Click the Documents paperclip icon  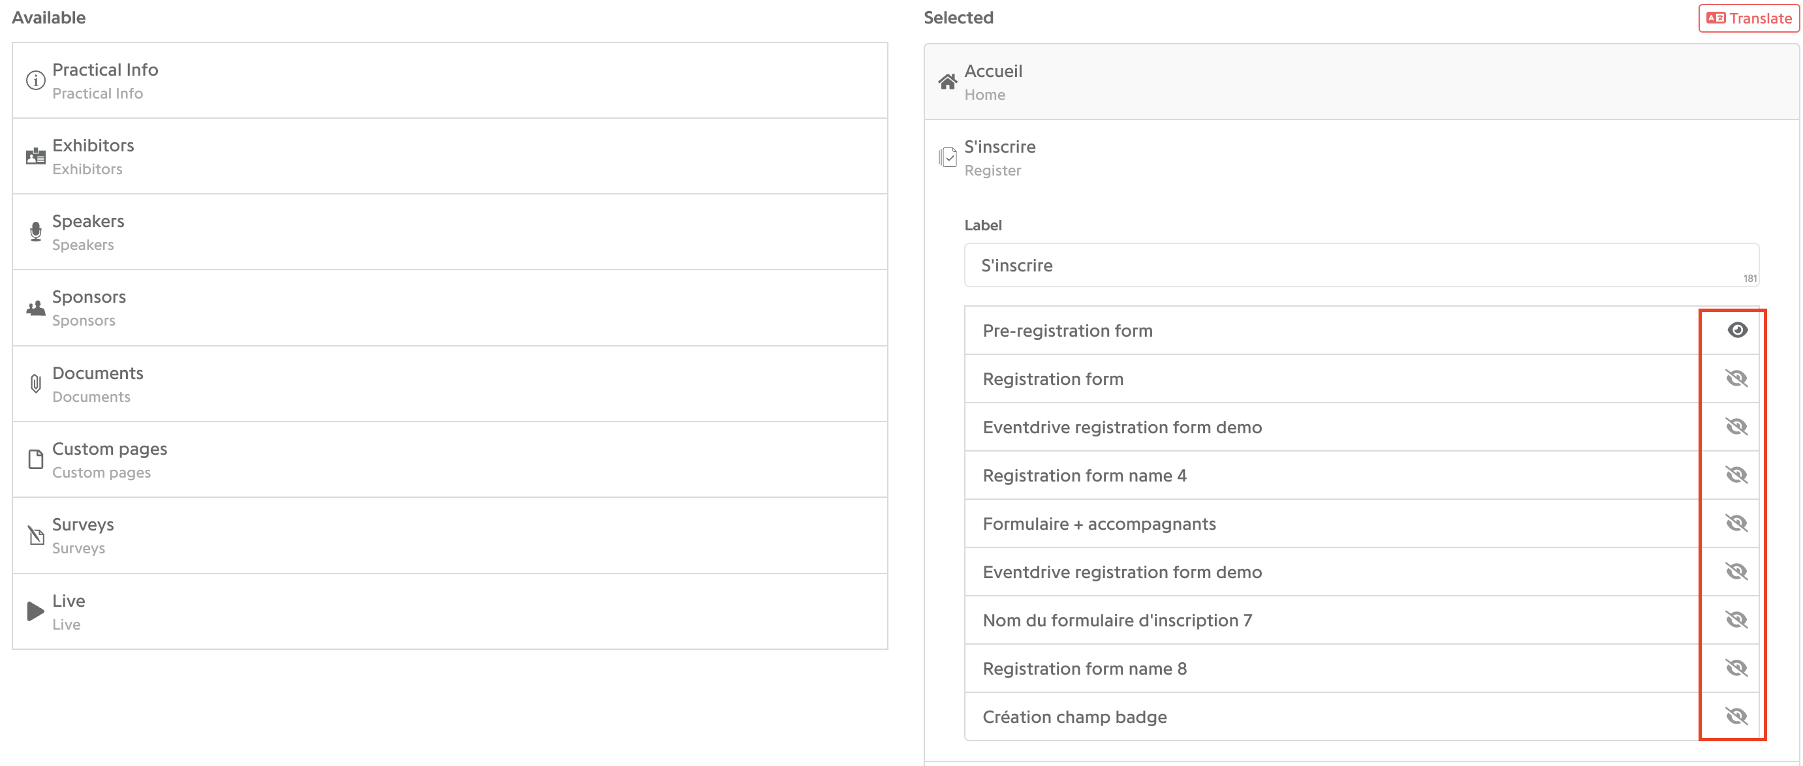(x=36, y=384)
